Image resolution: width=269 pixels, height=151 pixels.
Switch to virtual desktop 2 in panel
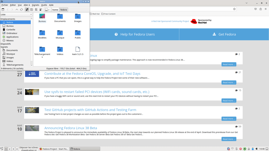10,149
